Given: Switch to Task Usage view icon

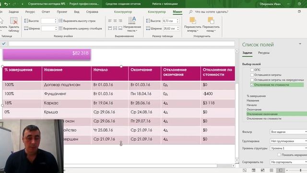Looking at the screenshot, I should point(254,170).
